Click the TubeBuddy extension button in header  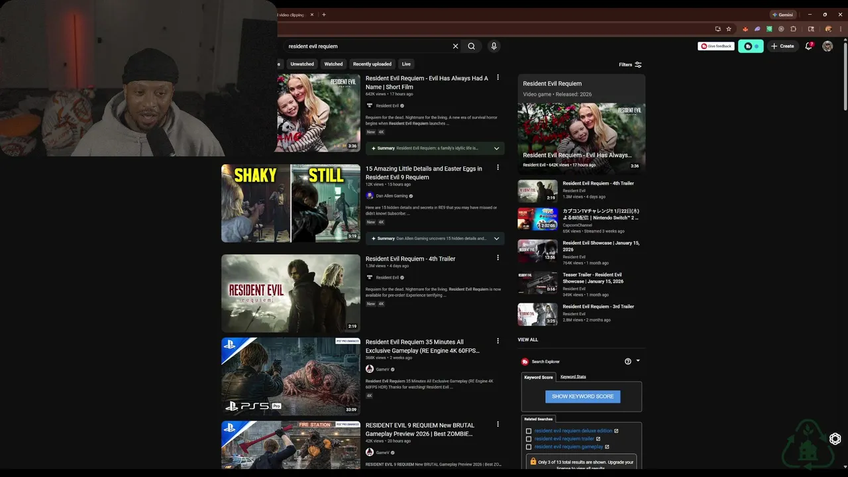click(x=751, y=46)
